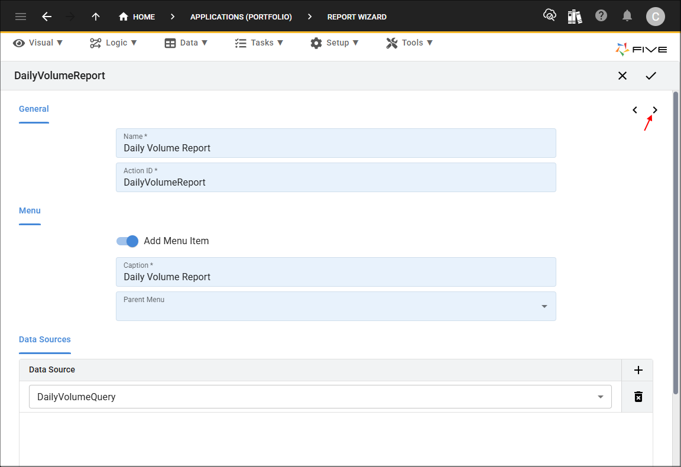Cancel the report wizard with X
This screenshot has height=467, width=681.
(x=622, y=76)
